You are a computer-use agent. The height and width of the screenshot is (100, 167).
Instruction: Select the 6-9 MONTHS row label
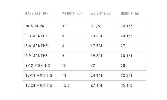[37, 56]
